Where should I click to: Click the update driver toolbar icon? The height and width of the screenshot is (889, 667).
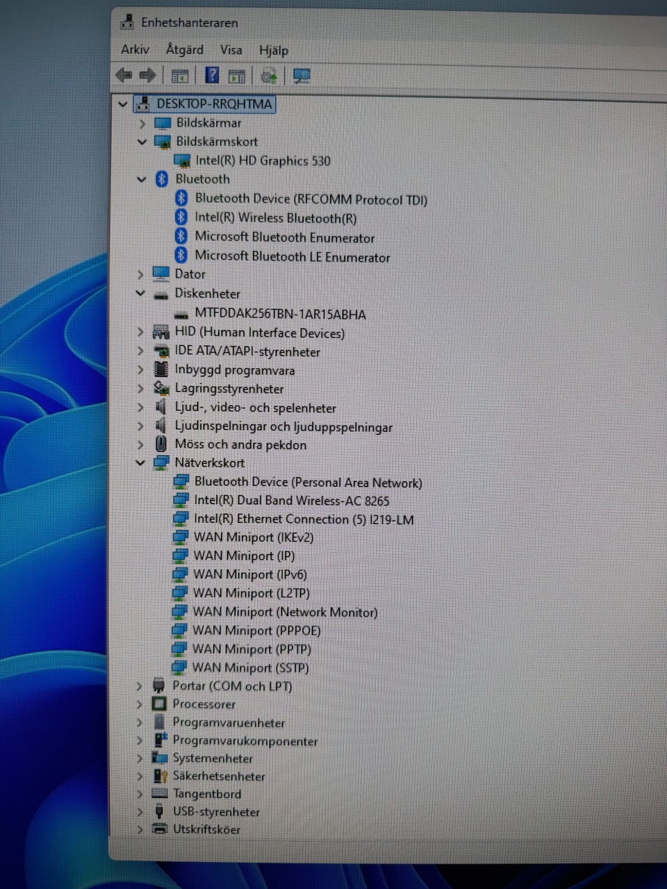[268, 76]
